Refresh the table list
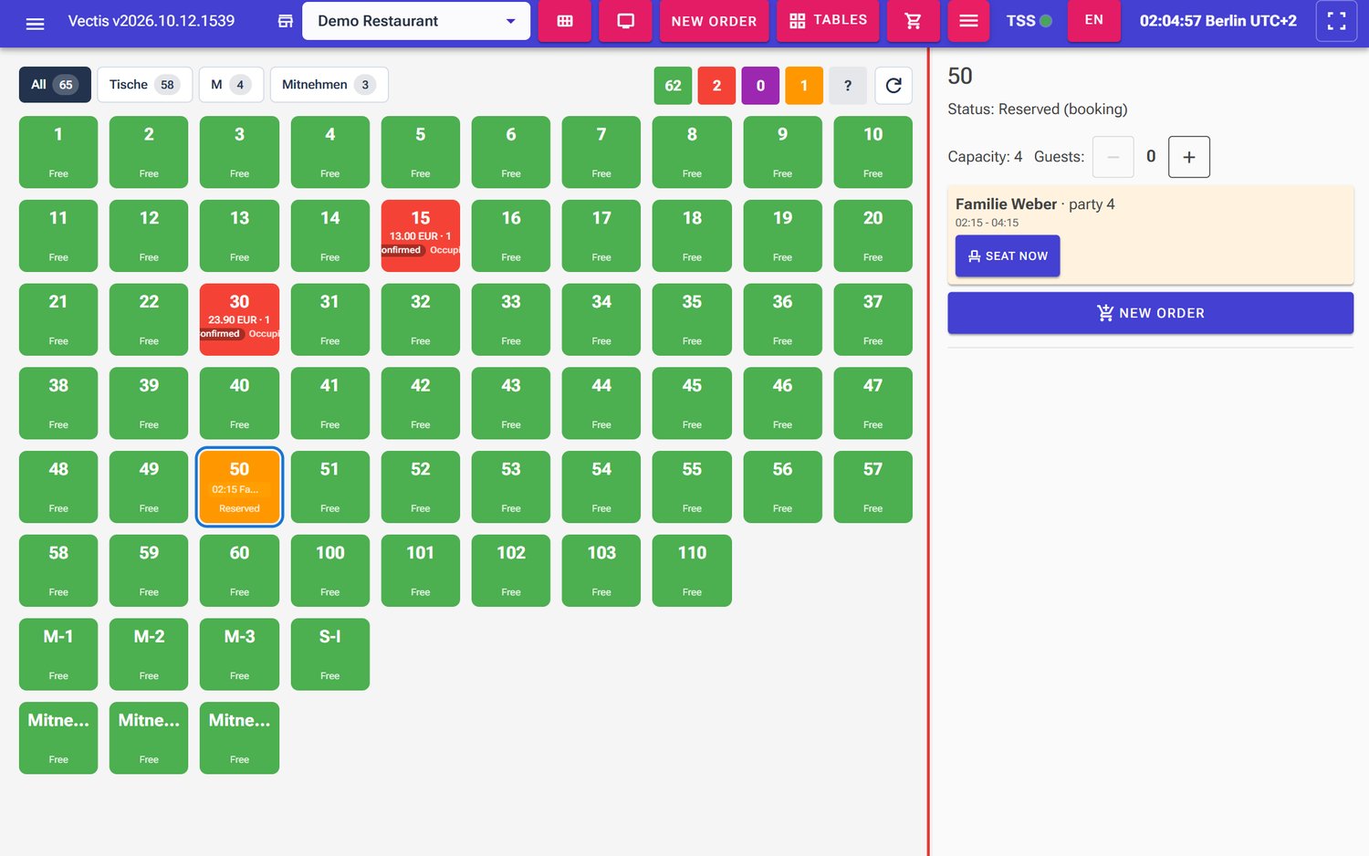The width and height of the screenshot is (1369, 856). 894,86
